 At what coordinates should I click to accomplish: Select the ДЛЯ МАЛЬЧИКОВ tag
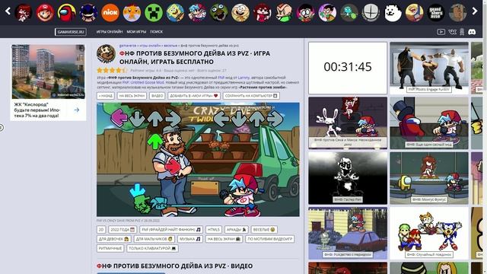point(154,239)
